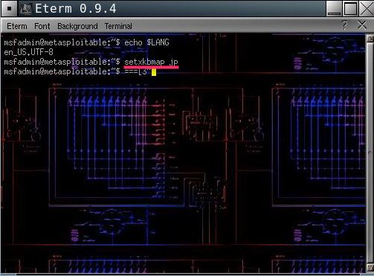Click the 'Eterm 0.9.4' title text

[76, 9]
